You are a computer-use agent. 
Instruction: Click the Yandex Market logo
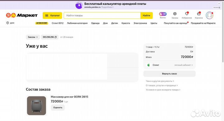click(x=22, y=15)
